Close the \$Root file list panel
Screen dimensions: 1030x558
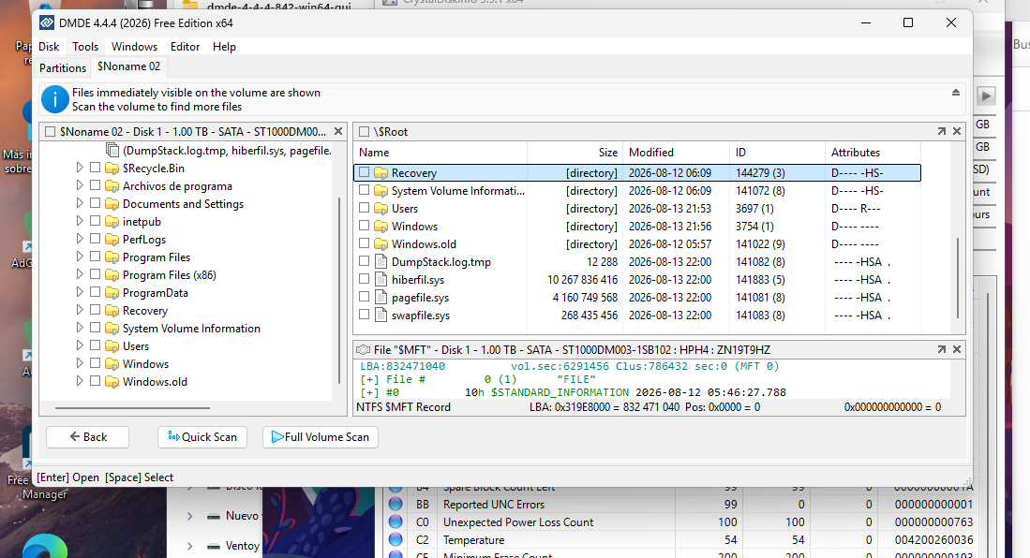(957, 131)
